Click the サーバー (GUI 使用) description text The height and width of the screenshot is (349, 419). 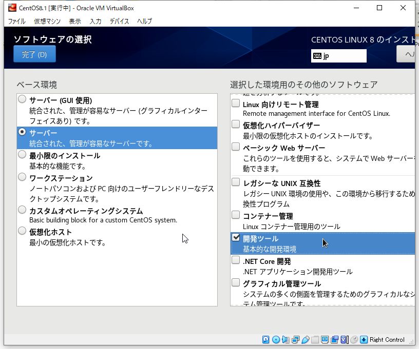(x=119, y=116)
